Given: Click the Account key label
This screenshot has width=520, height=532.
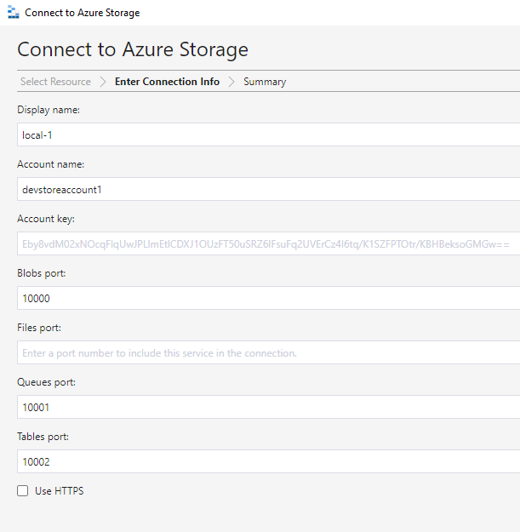Looking at the screenshot, I should (x=46, y=219).
